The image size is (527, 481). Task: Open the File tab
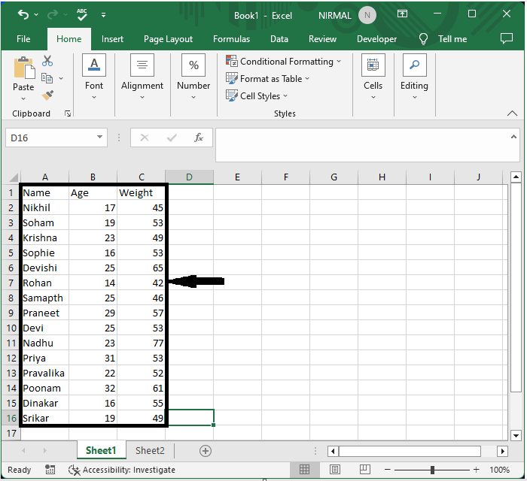tap(23, 39)
